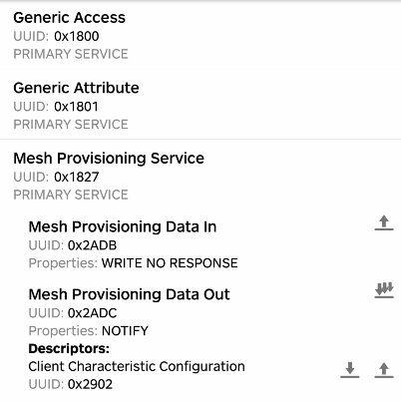Viewport: 401px width, 401px height.
Task: Write Client Characteristic Configuration descriptor upload icon
Action: (x=384, y=370)
